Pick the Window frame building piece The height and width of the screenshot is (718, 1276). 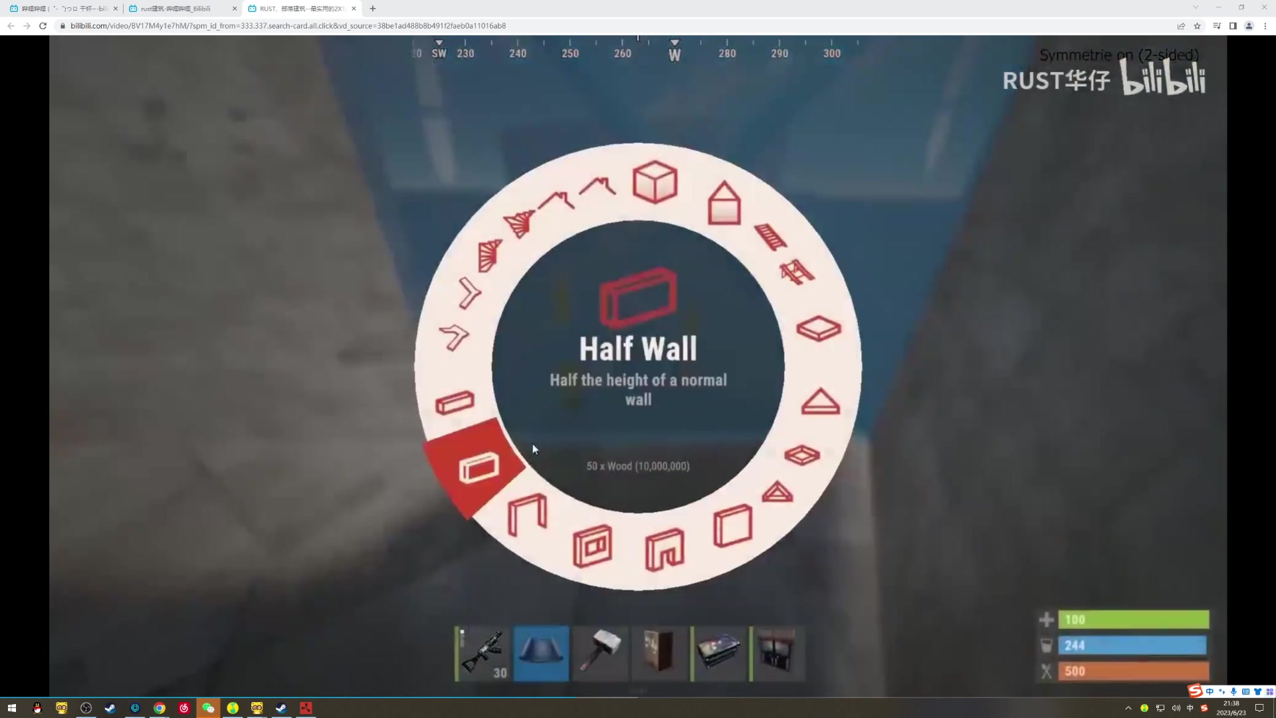[592, 545]
